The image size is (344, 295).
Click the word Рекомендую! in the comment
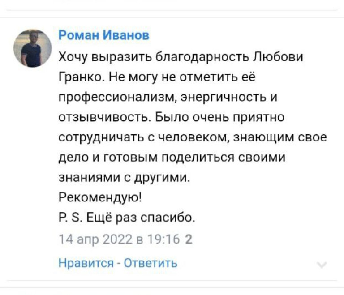(x=100, y=197)
